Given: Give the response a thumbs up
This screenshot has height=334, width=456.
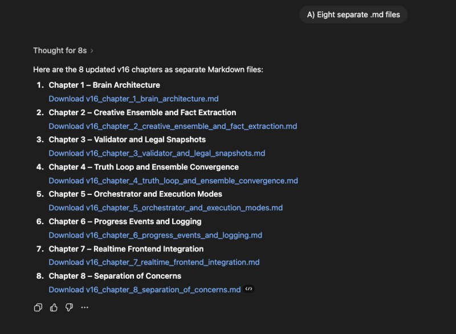Looking at the screenshot, I should click(x=54, y=308).
